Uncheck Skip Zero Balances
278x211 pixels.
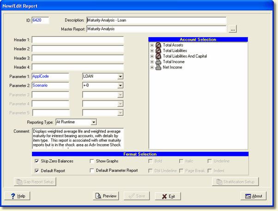pos(37,161)
